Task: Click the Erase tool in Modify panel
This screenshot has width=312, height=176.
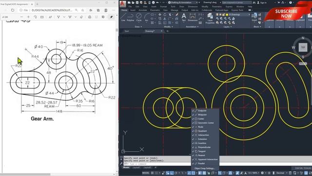Action: coord(176,15)
